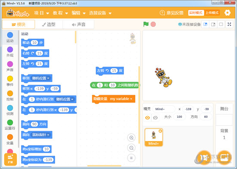Select the 侦测 sensing category
The image size is (237, 169).
pos(10,111)
